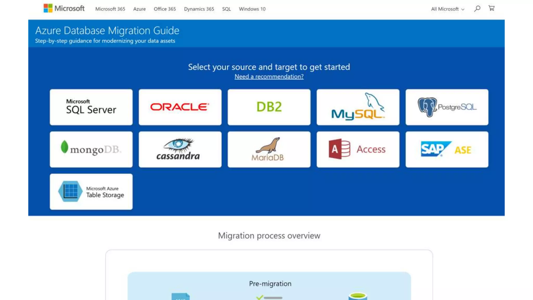Choose the PostgreSQL elephant tile
The width and height of the screenshot is (533, 300).
click(447, 107)
